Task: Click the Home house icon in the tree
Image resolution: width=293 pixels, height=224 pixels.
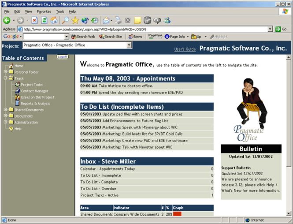Action: (x=11, y=66)
